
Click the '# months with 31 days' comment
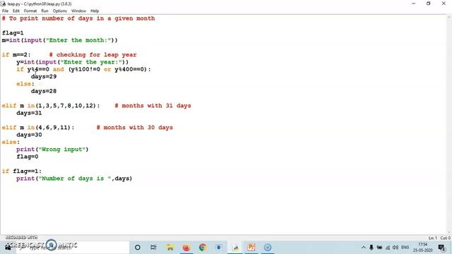(153, 106)
